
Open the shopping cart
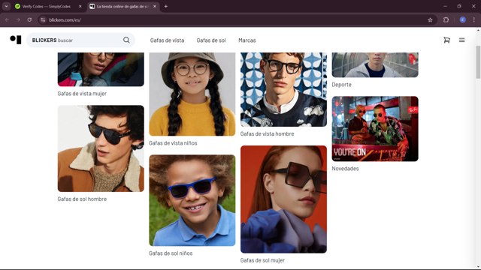pos(446,40)
